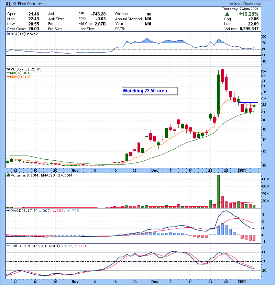Click the stochastic %D value 30.38
This screenshot has width=275, height=285.
tap(80, 246)
